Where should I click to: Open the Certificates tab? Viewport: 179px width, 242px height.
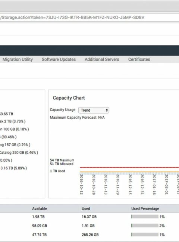139,60
